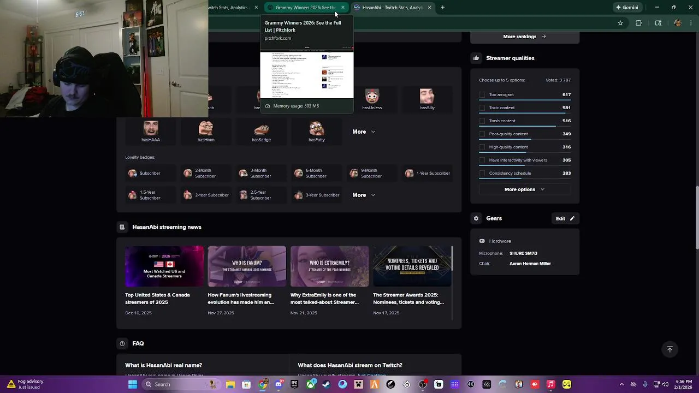The width and height of the screenshot is (699, 393).
Task: Select the hasSadge emote
Action: [x=261, y=132]
